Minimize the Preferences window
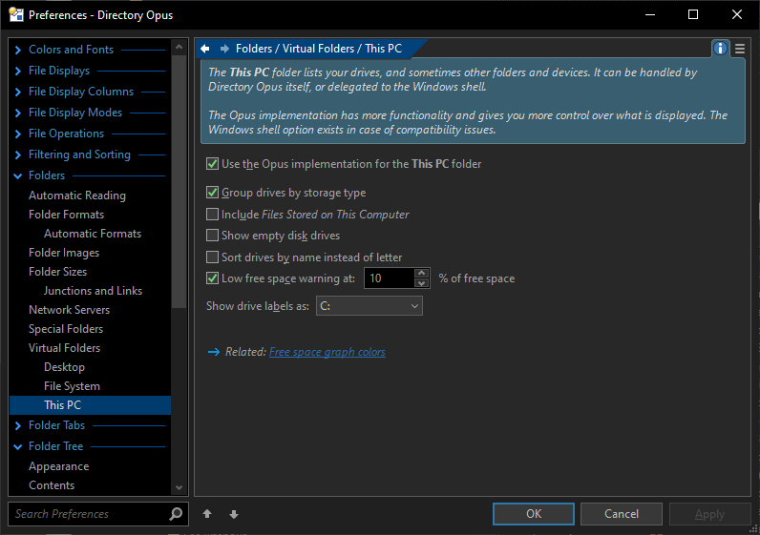The image size is (760, 535). pos(650,14)
